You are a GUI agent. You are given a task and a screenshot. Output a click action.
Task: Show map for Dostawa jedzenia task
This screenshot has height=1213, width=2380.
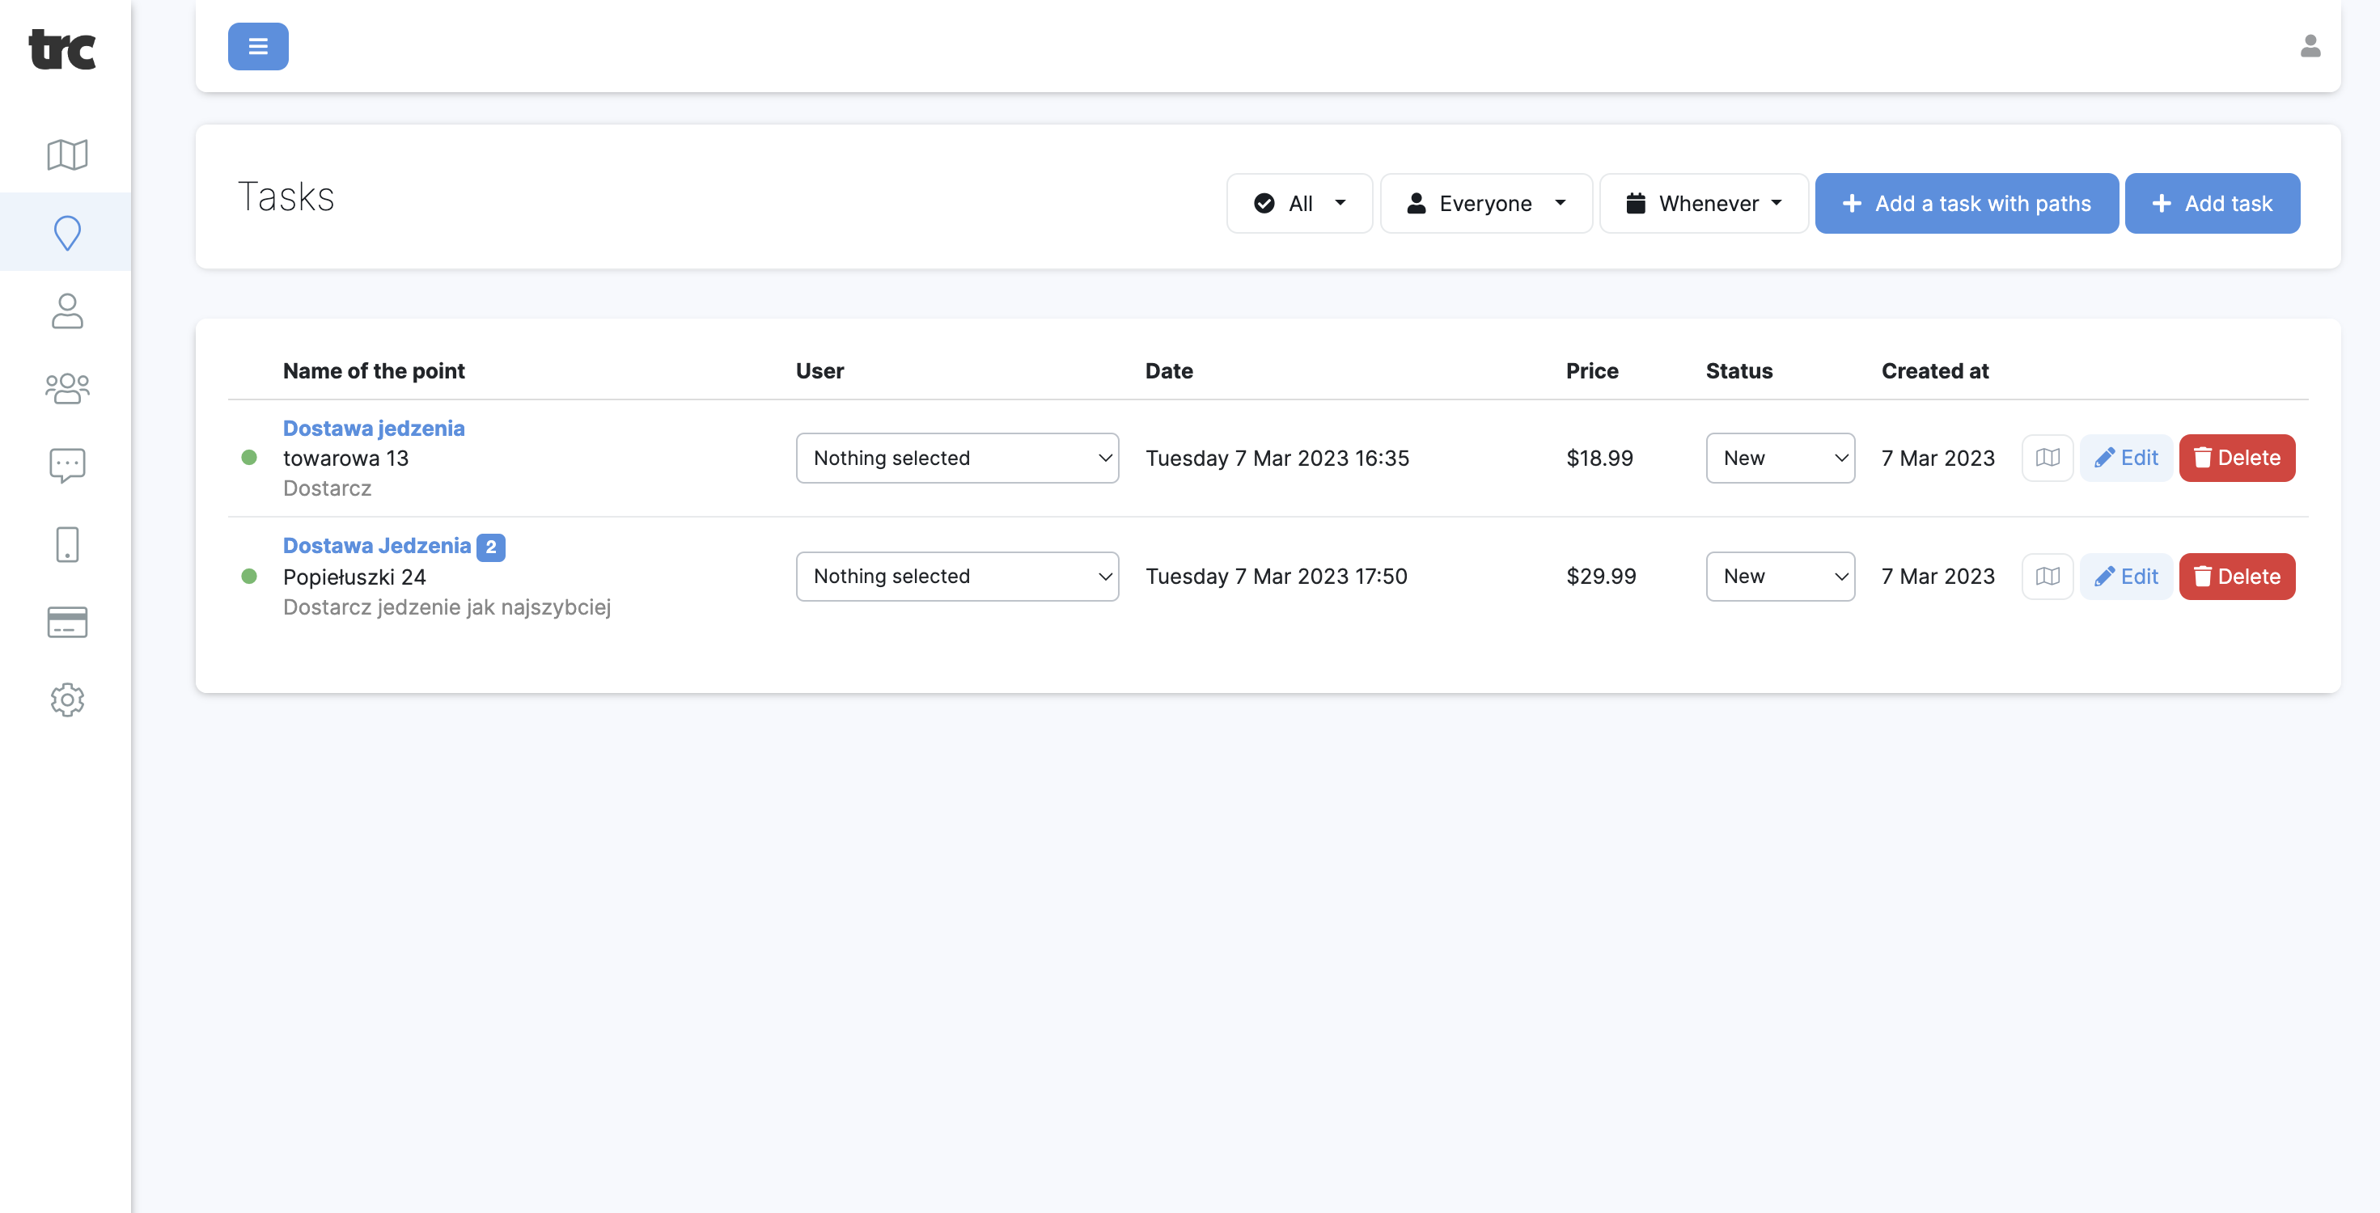tap(2047, 457)
